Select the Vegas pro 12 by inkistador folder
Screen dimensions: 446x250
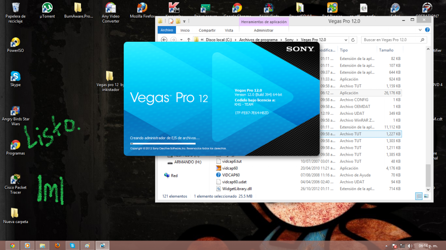coord(110,81)
